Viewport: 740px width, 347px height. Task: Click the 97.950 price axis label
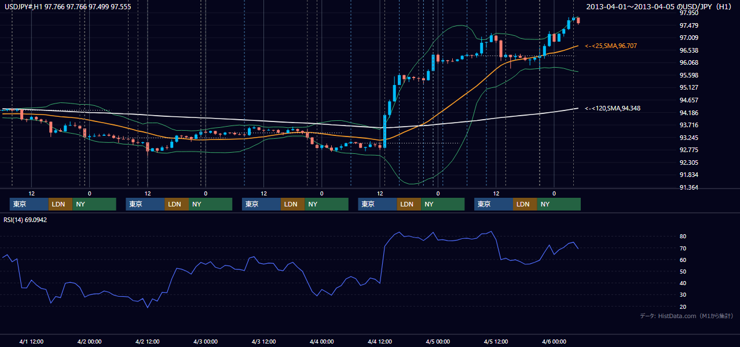coord(688,13)
